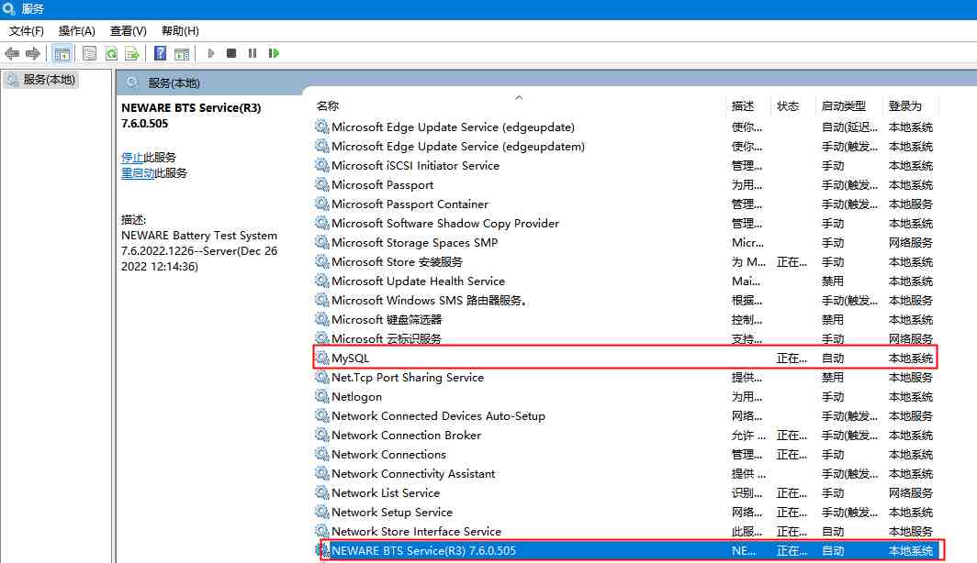Select Microsoft Edge Update Service (edgeupdate) row
977x563 pixels.
[x=624, y=127]
